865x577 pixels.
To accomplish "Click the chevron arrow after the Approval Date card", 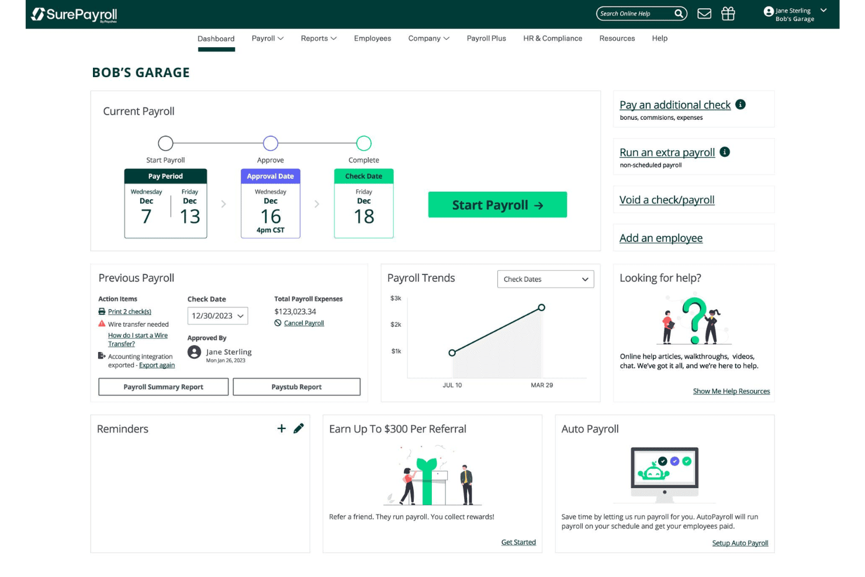I will 317,204.
